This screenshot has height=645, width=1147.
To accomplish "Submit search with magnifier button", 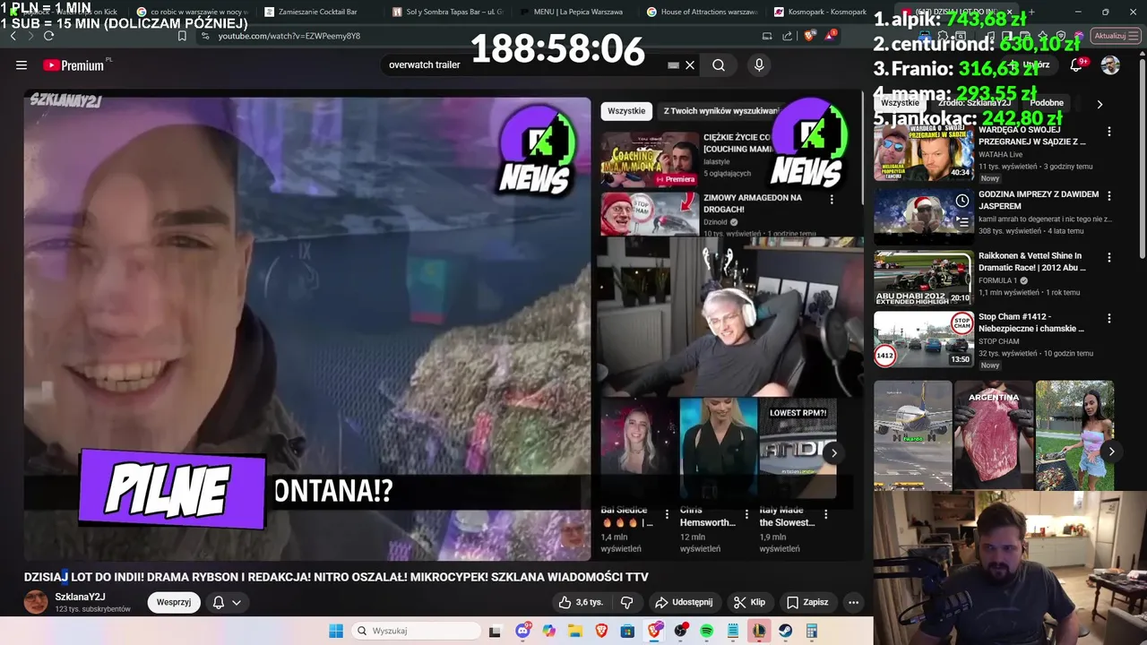I will click(x=719, y=64).
